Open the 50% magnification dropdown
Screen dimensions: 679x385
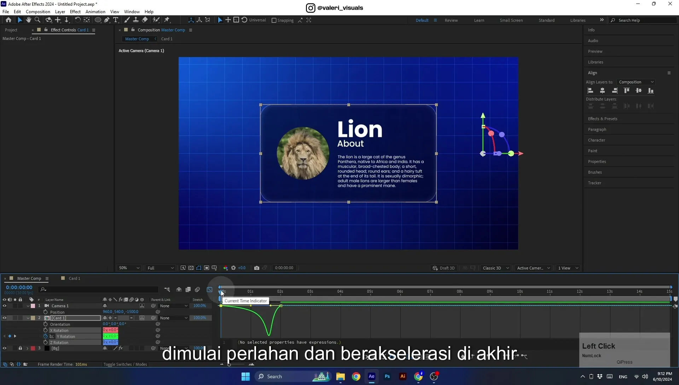[x=129, y=268]
